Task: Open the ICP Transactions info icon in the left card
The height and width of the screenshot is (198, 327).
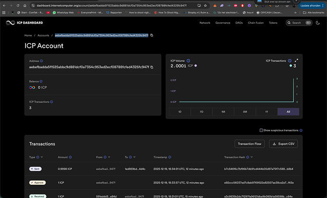Action: [x=52, y=102]
